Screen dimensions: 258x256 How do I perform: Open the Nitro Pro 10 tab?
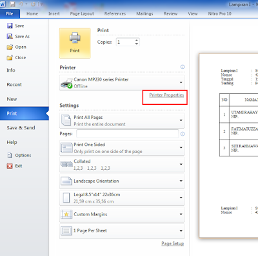[x=220, y=14]
